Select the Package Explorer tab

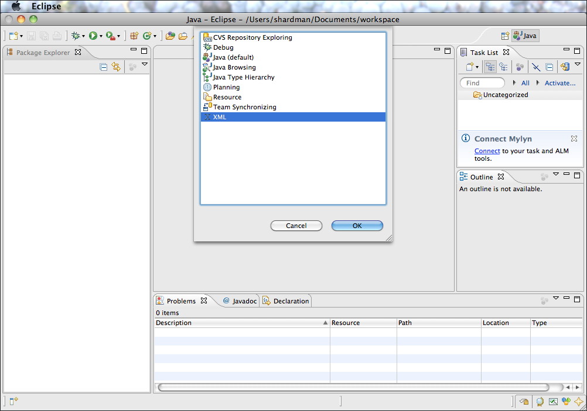43,53
